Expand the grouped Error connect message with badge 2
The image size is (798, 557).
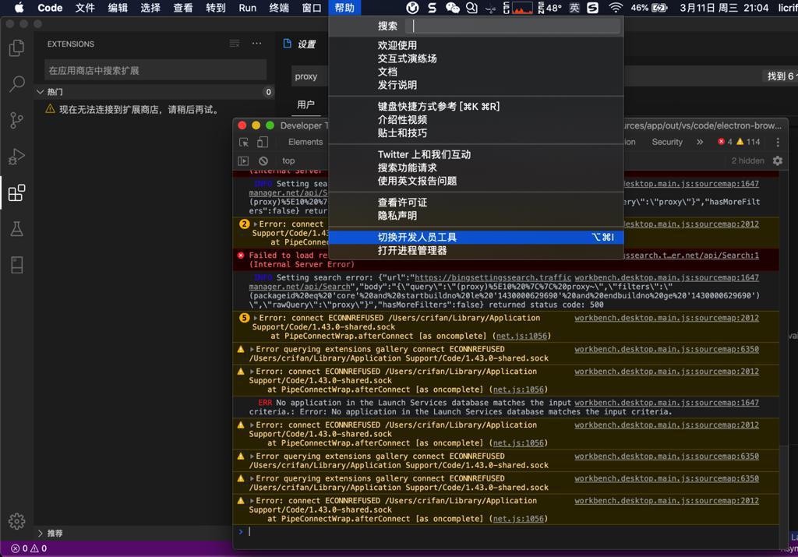[x=256, y=224]
